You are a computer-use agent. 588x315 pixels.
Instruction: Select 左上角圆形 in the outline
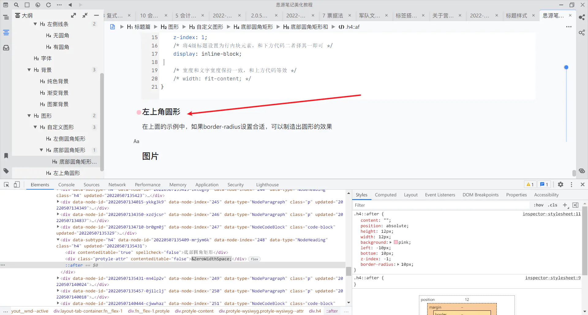click(66, 173)
